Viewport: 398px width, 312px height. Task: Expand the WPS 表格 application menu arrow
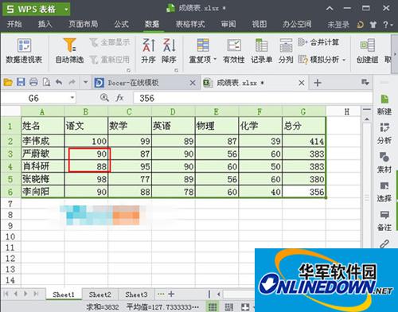click(66, 10)
